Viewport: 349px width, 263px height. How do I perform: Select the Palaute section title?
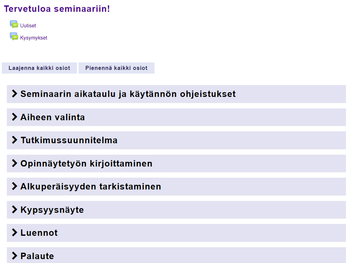37,256
